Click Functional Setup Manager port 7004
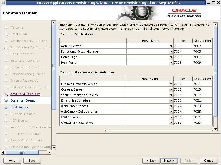The height and width of the screenshot is (165, 221). 183,51
